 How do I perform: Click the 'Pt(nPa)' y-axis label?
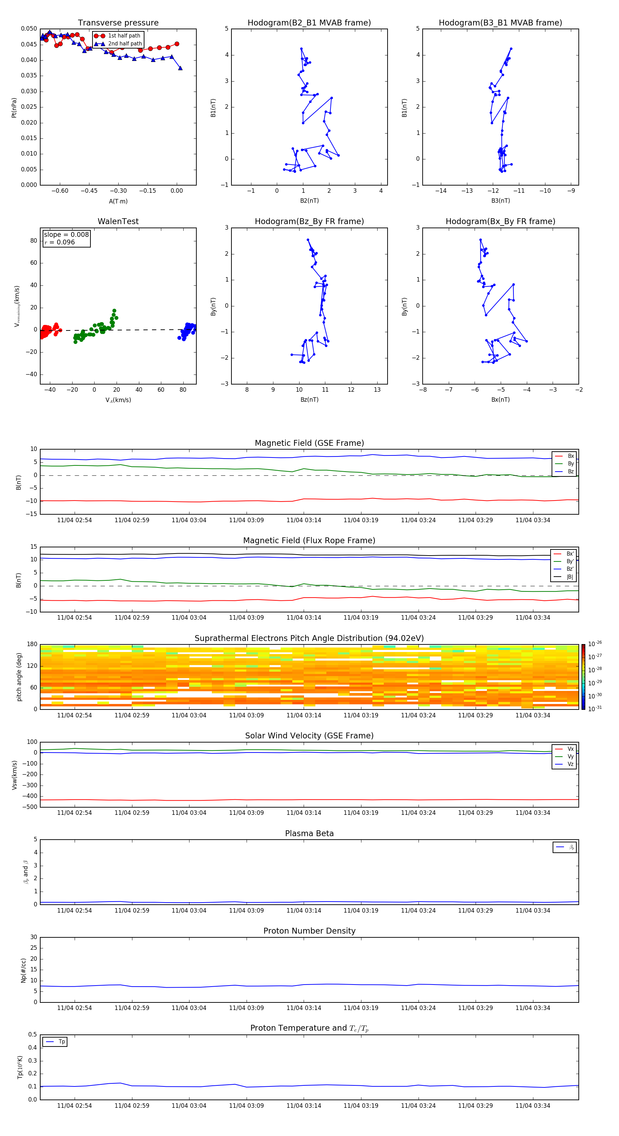click(14, 107)
